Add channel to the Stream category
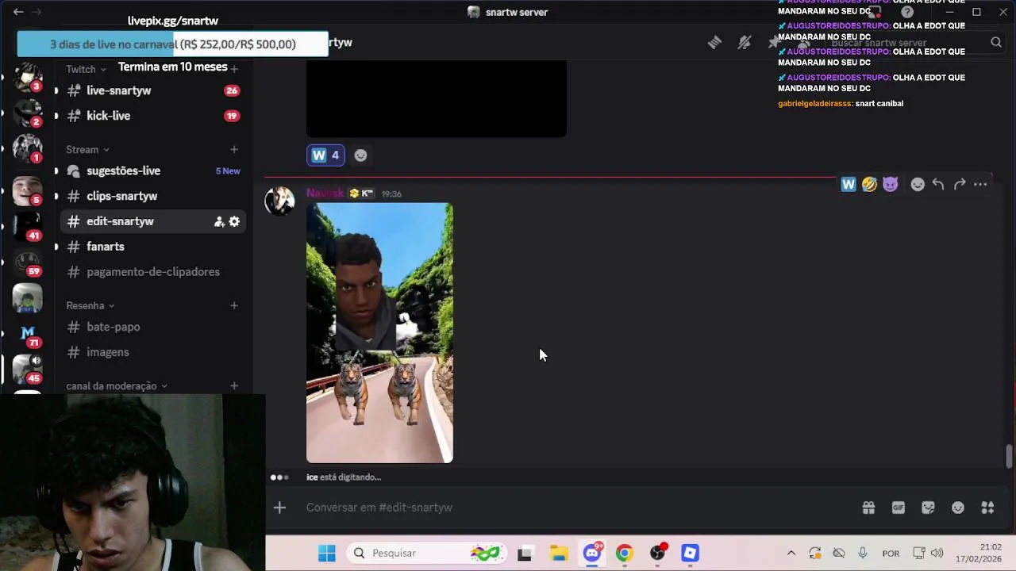Screen dimensions: 1016x571 pos(234,149)
